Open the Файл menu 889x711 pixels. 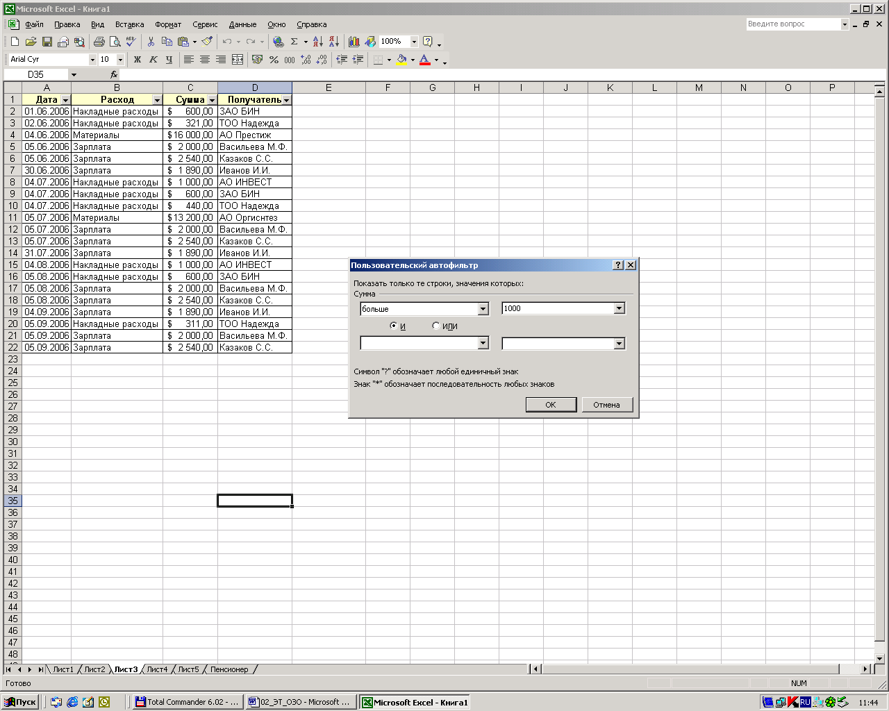34,24
